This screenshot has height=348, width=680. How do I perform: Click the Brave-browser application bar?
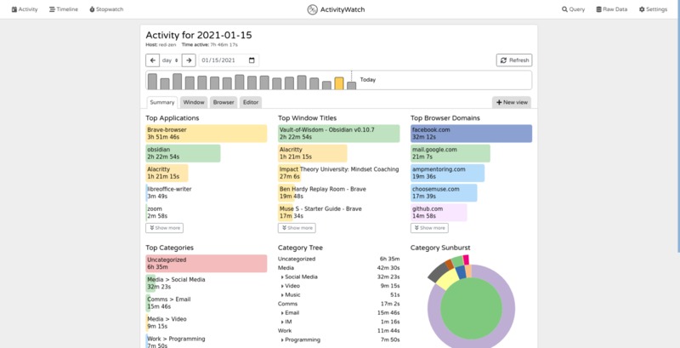(x=207, y=134)
